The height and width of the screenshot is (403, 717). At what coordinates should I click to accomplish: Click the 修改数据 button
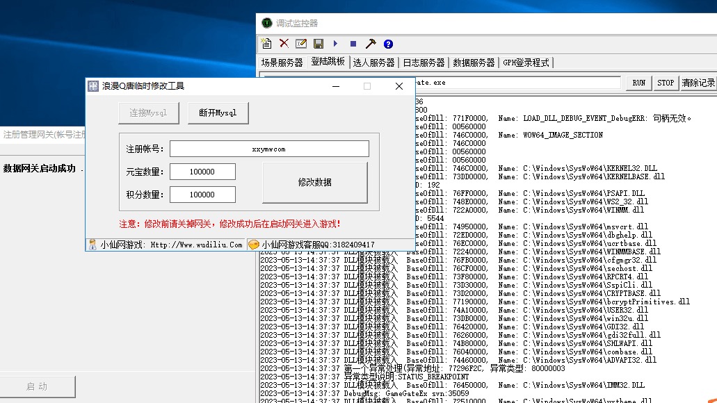point(314,182)
